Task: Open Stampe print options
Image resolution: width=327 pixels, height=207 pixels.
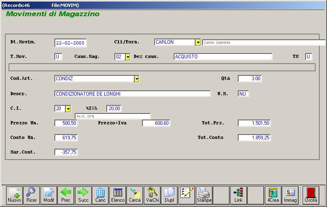Action: [204, 195]
